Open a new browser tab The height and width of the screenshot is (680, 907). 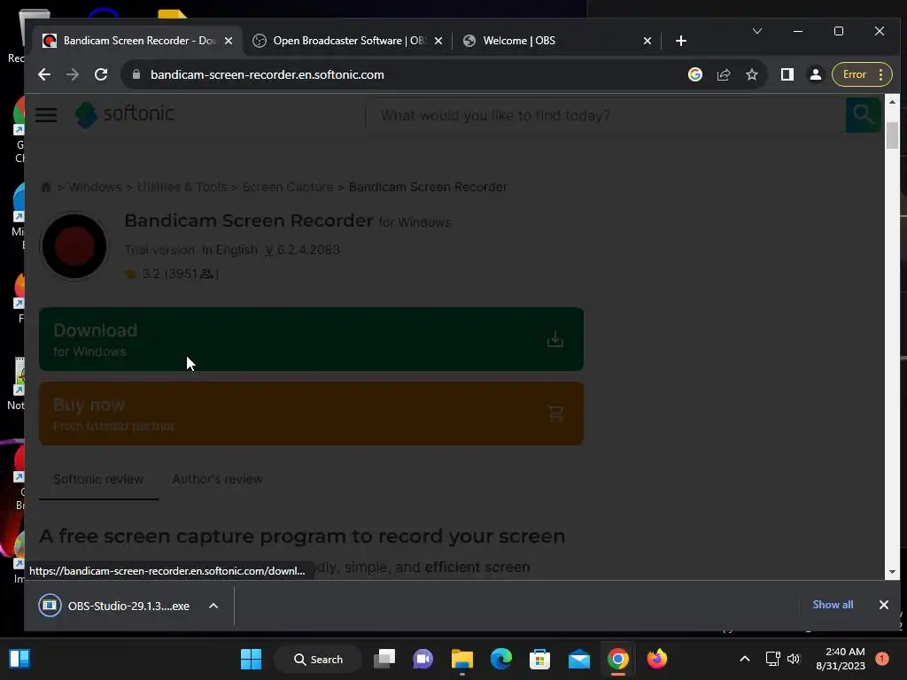tap(681, 41)
